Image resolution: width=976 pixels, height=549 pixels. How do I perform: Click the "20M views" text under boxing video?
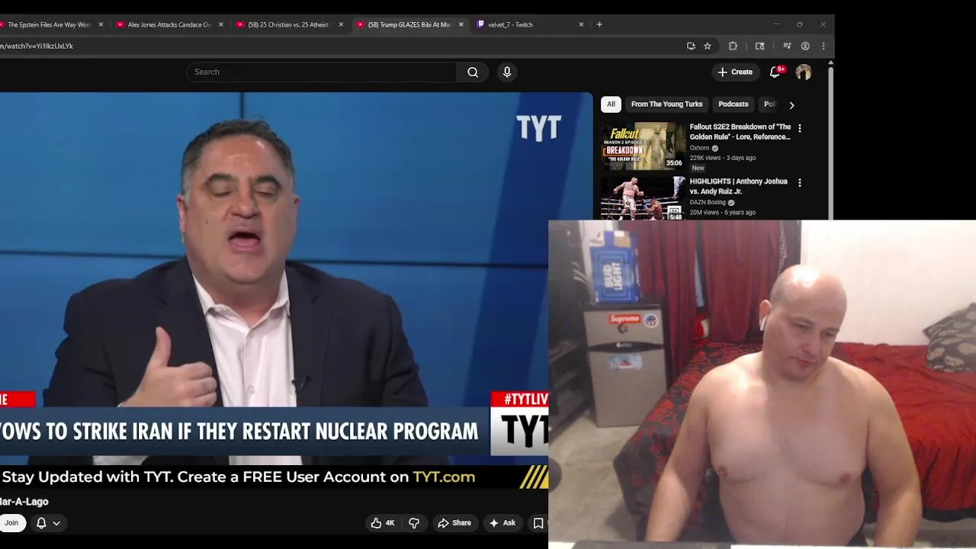click(704, 213)
